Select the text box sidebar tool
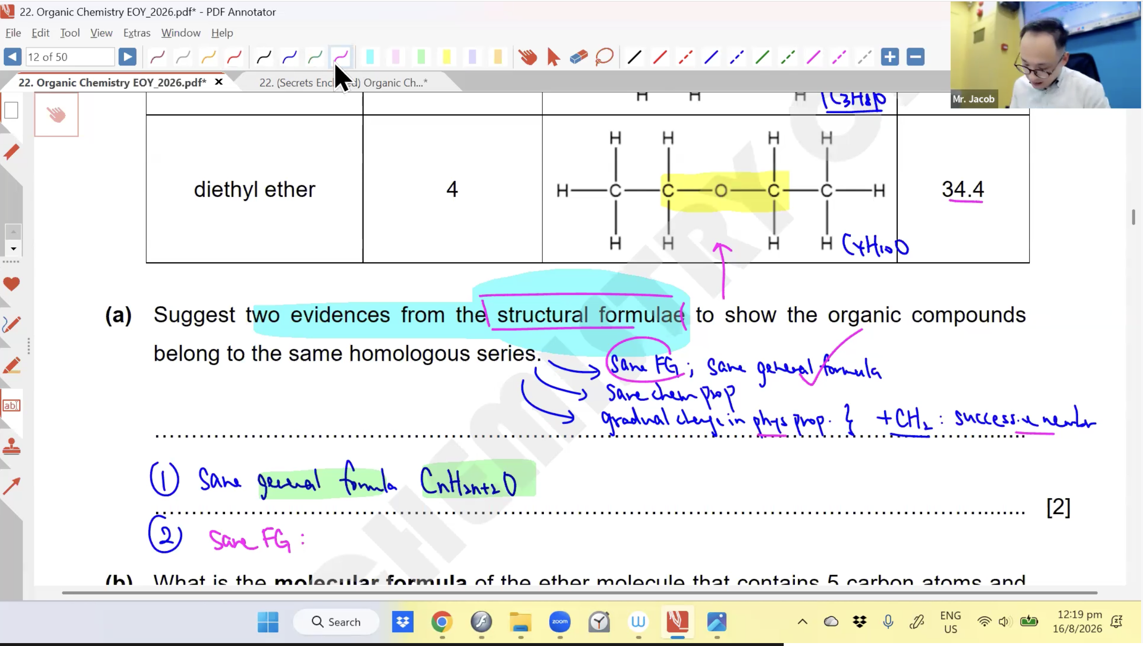 pos(11,405)
